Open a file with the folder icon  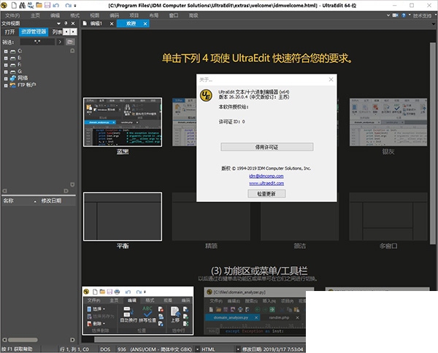point(39,5)
